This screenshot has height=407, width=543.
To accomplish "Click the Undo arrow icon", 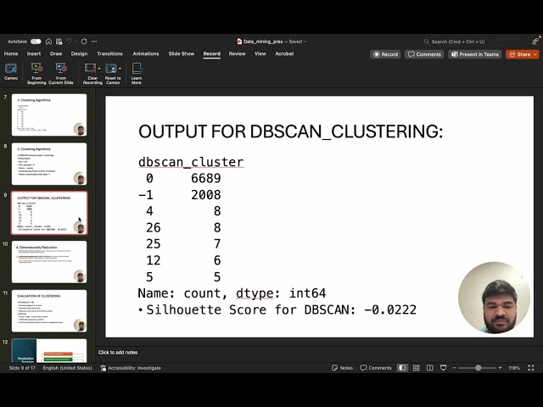I will (x=70, y=42).
